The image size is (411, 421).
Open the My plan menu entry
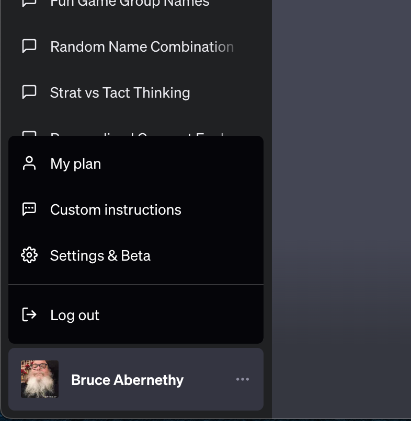point(76,163)
